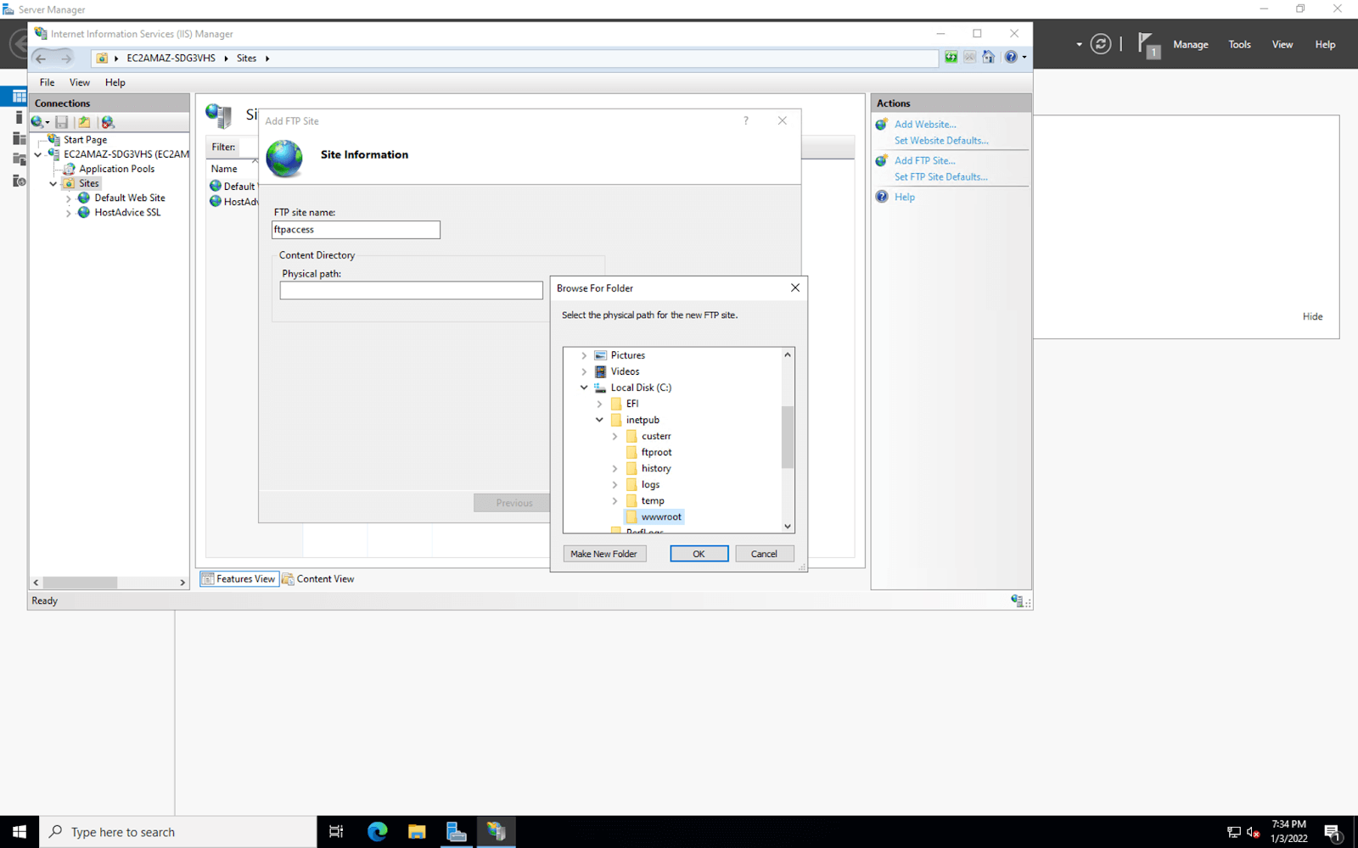Expand the Videos folder node

pyautogui.click(x=584, y=371)
